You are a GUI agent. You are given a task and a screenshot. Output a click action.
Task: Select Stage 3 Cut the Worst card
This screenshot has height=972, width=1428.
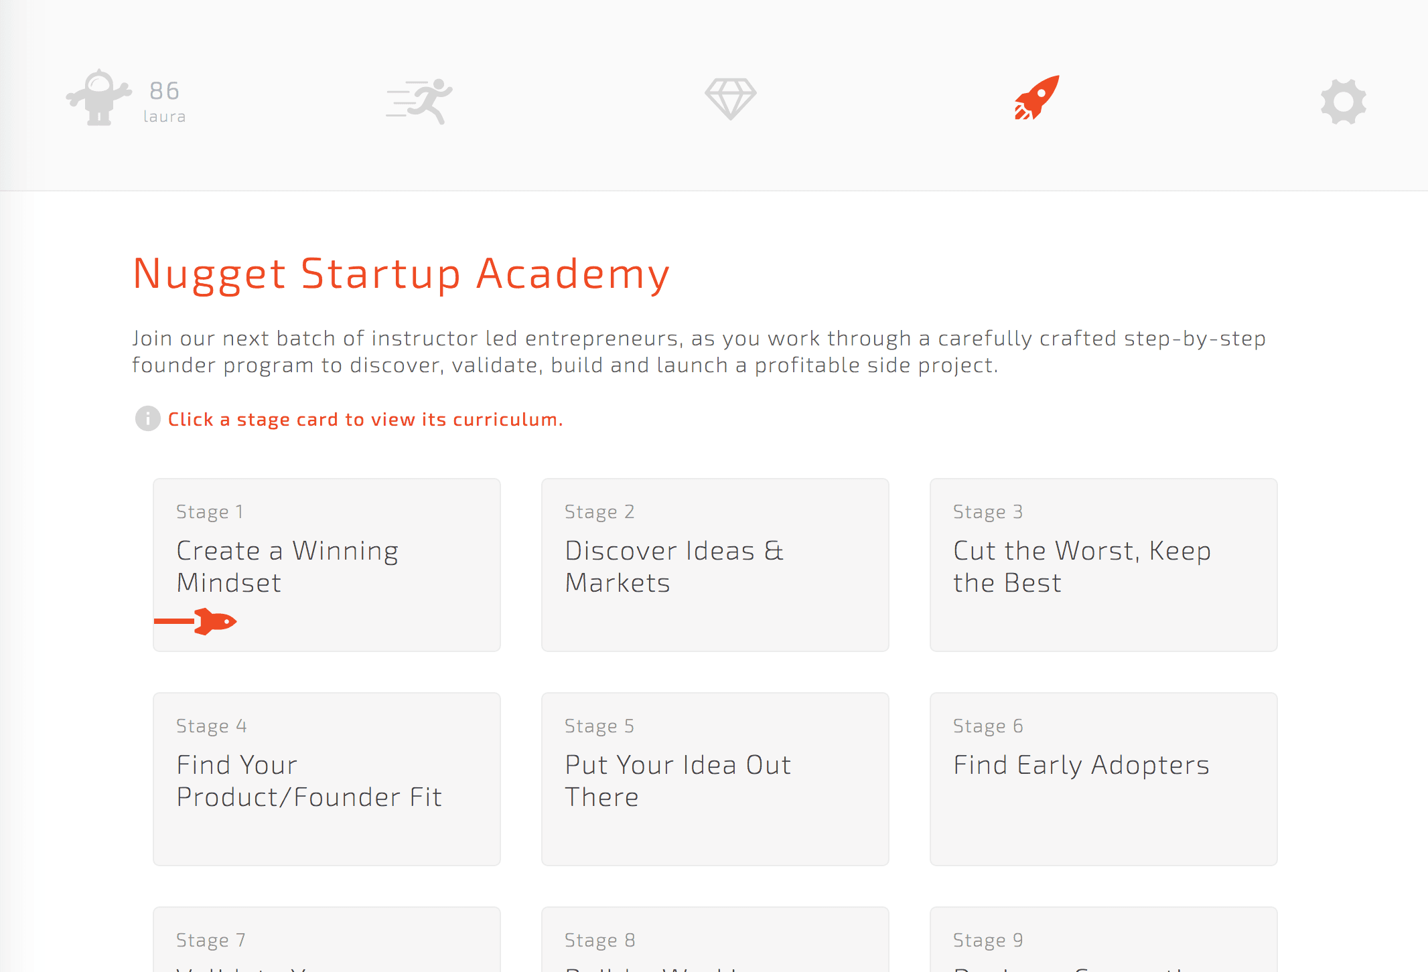pos(1103,564)
